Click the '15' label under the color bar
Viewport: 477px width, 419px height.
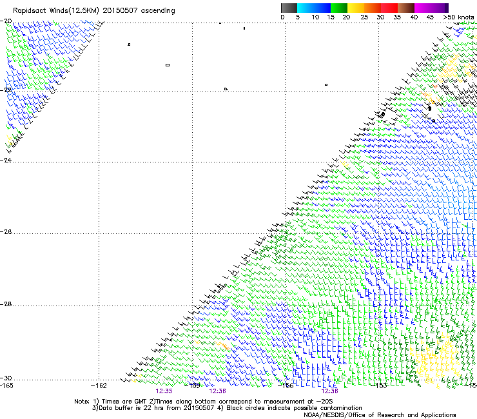pos(331,17)
